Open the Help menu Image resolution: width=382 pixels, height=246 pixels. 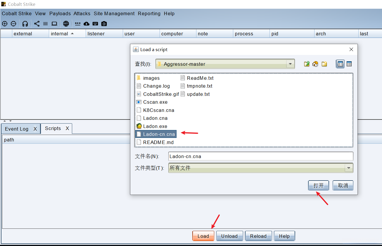(x=169, y=13)
